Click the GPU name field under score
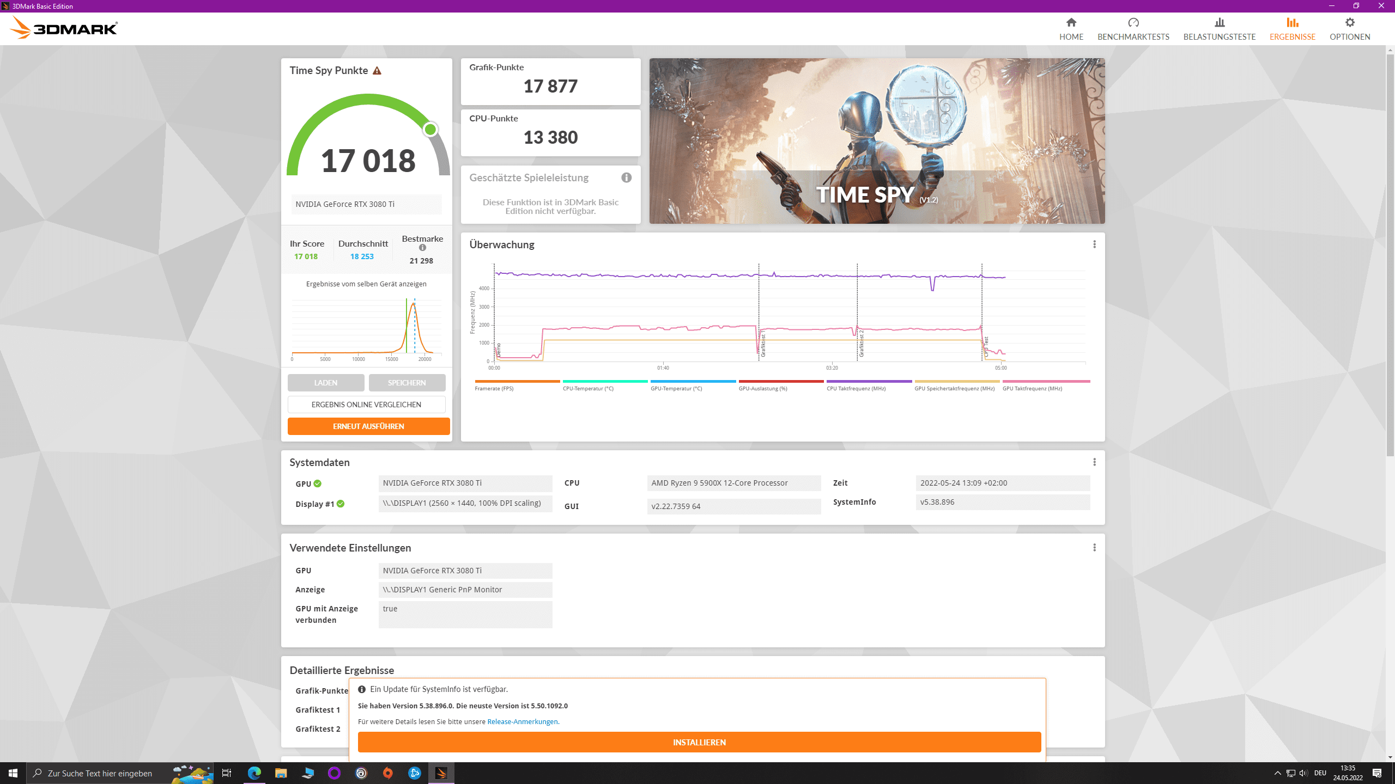1395x784 pixels. (x=366, y=204)
